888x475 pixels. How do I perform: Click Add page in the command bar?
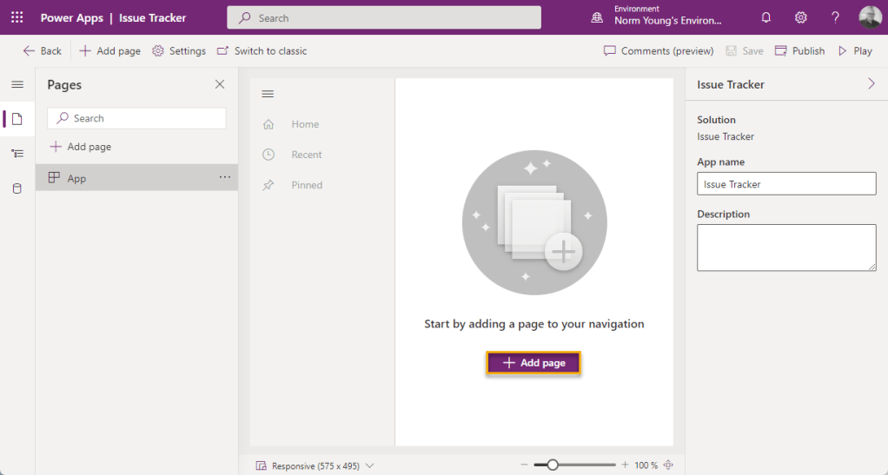coord(109,51)
